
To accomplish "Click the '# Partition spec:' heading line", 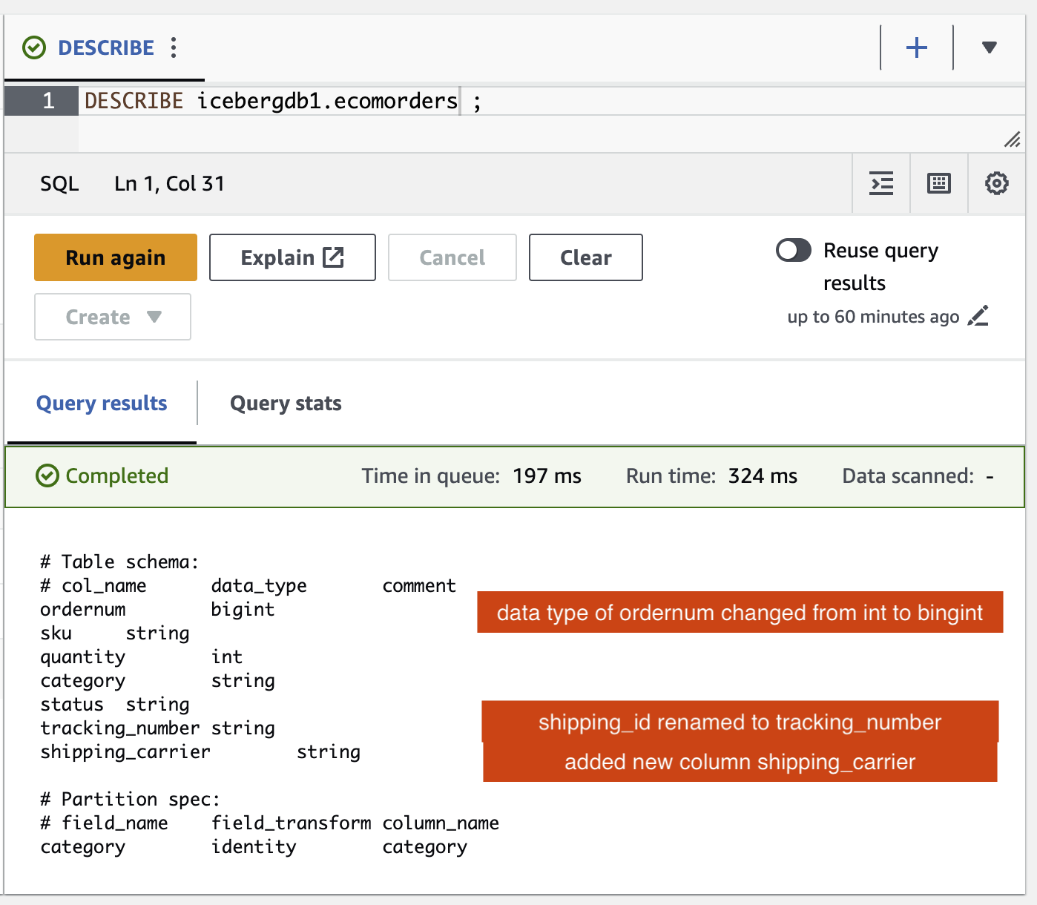I will pyautogui.click(x=131, y=800).
